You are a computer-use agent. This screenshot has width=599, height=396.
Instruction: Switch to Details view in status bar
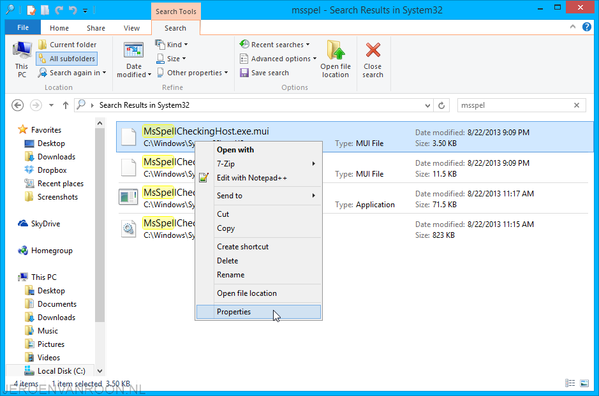tap(570, 383)
